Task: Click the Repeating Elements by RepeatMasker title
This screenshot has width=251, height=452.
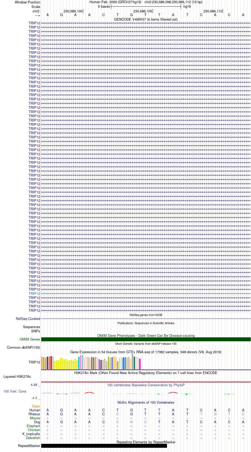Action: [x=146, y=442]
